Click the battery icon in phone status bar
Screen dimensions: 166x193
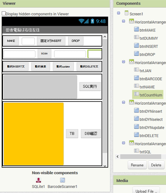click(92, 21)
